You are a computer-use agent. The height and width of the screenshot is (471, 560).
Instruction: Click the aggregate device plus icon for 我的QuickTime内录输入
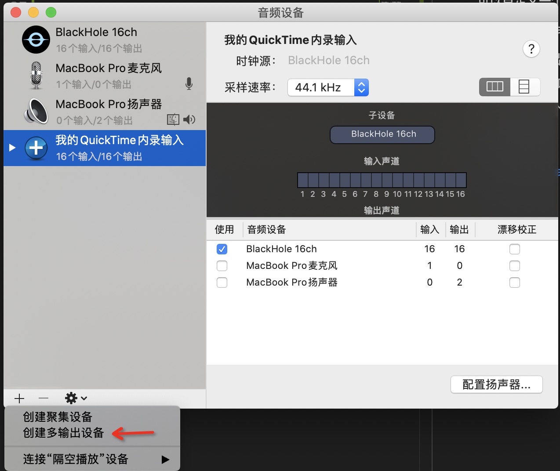point(36,148)
